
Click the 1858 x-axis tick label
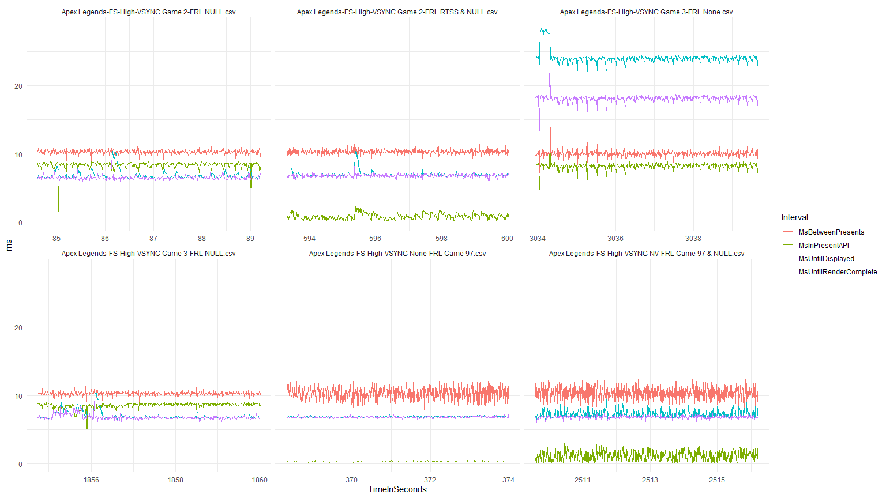coord(175,480)
